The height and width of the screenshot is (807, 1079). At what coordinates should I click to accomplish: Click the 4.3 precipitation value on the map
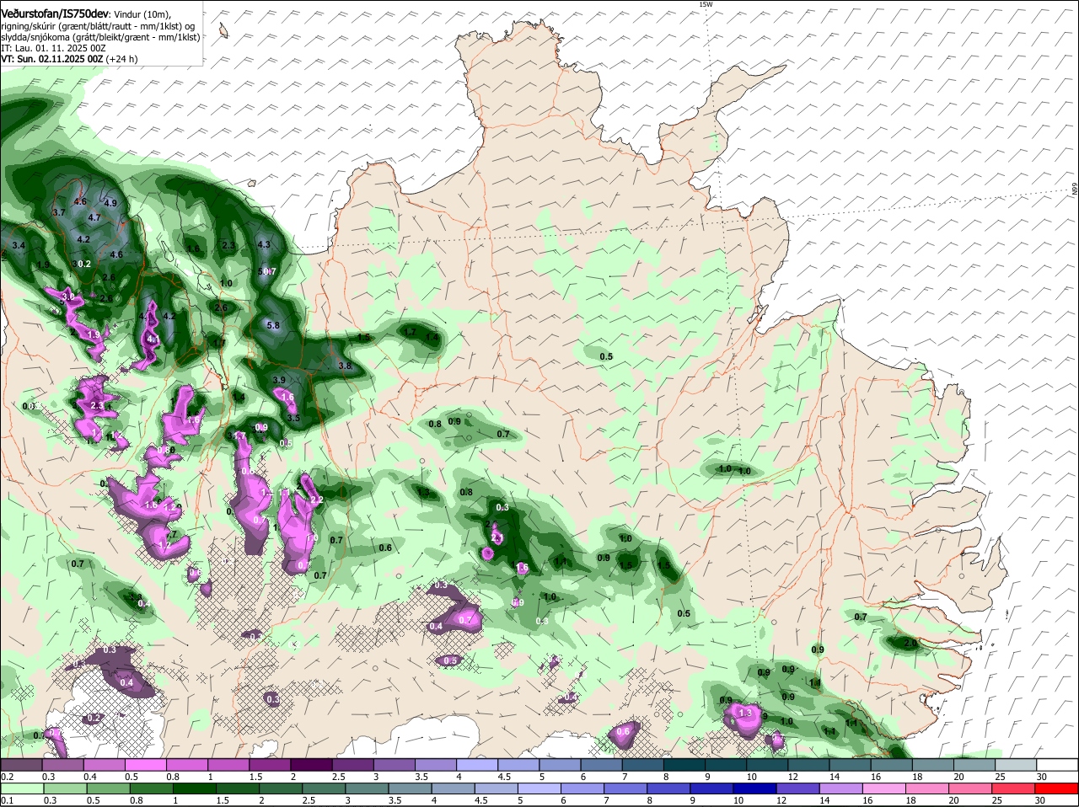pyautogui.click(x=264, y=244)
